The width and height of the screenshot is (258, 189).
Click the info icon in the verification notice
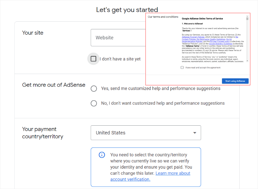(102, 155)
